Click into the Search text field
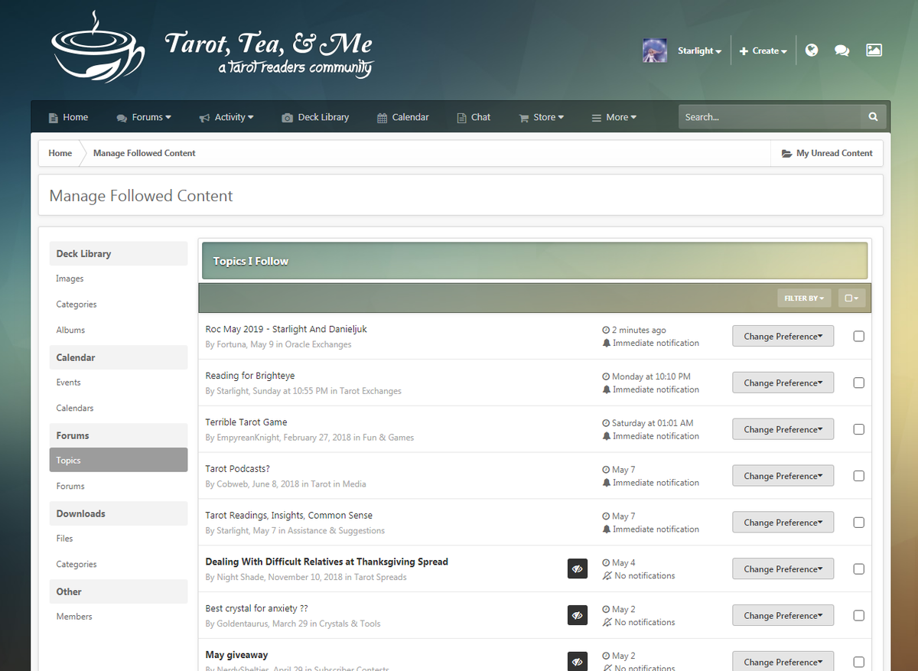 (768, 117)
